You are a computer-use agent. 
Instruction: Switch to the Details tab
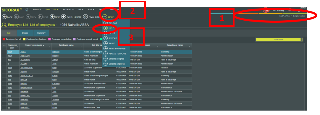click(25, 33)
